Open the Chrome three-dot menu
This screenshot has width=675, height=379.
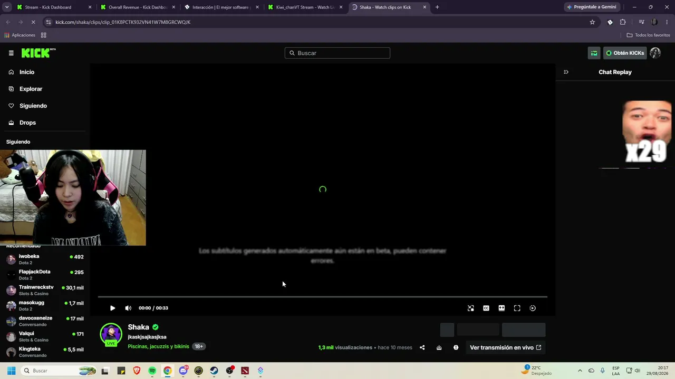(x=667, y=22)
